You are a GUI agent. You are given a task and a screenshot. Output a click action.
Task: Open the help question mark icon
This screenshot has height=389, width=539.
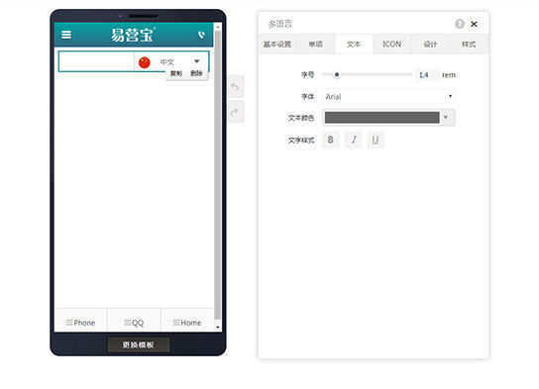pos(460,24)
